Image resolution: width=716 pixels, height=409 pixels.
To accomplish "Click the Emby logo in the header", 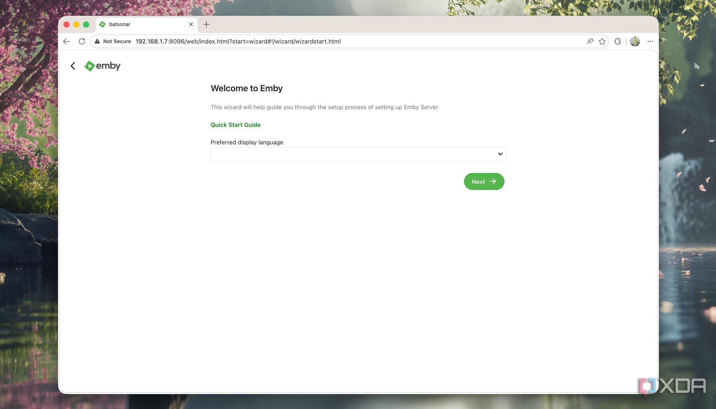I will point(102,66).
